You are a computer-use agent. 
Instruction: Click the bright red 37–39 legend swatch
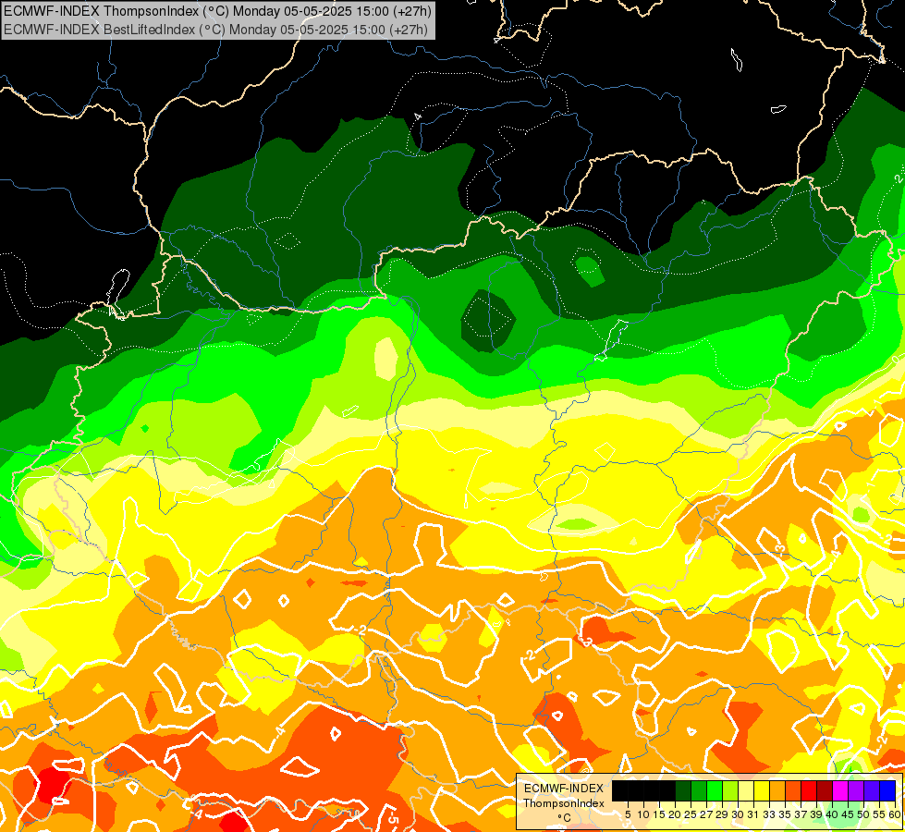809,791
